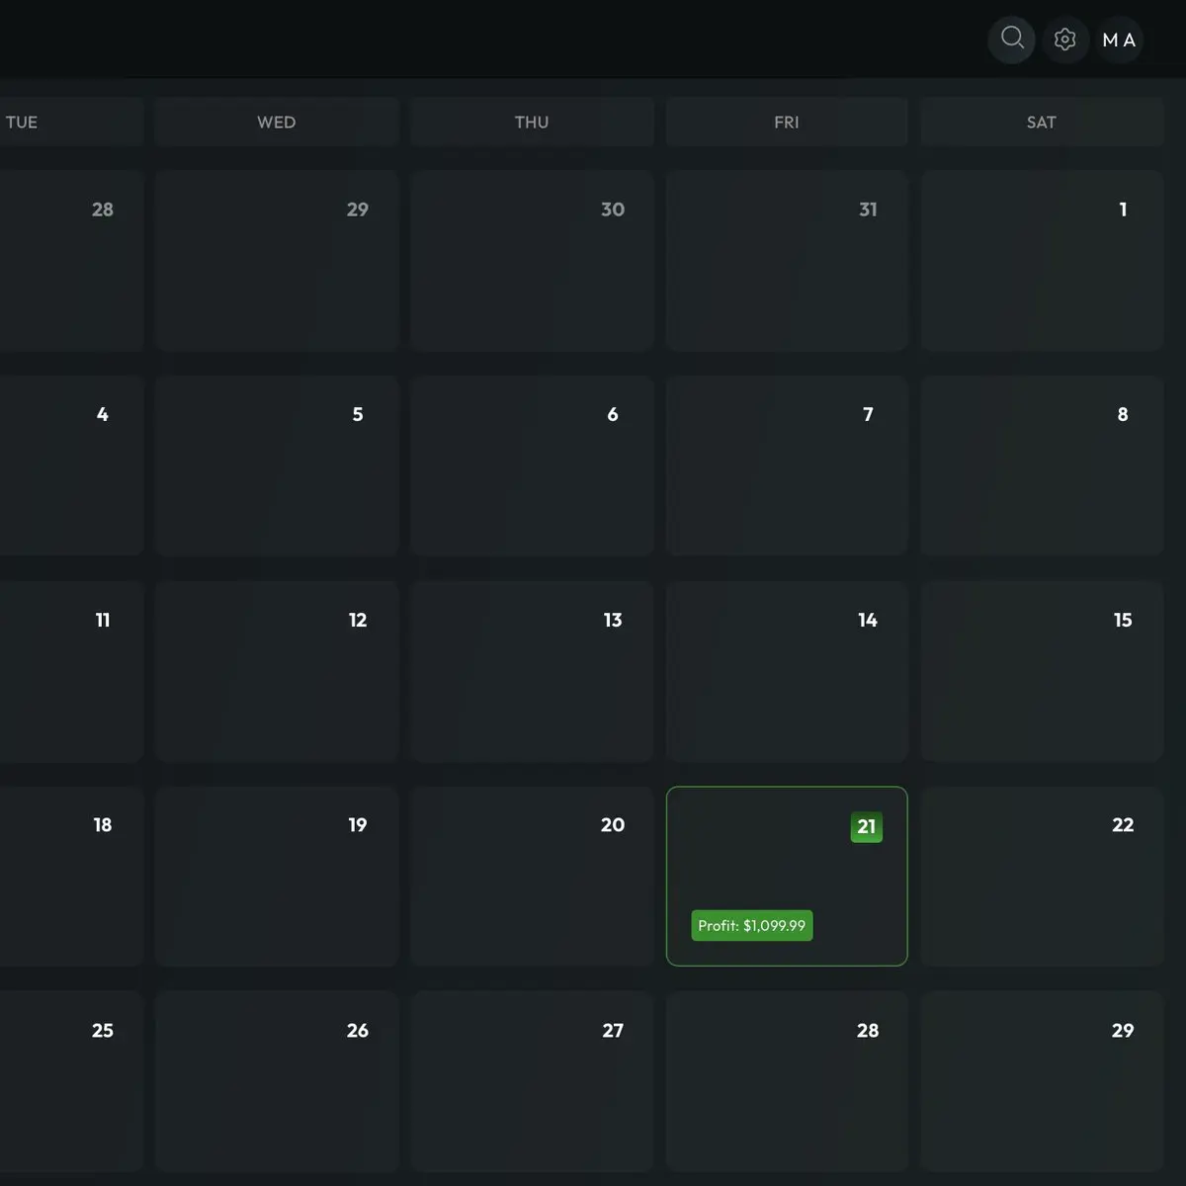The image size is (1186, 1186).
Task: Select day 15 calendar cell
Action: [x=1042, y=671]
